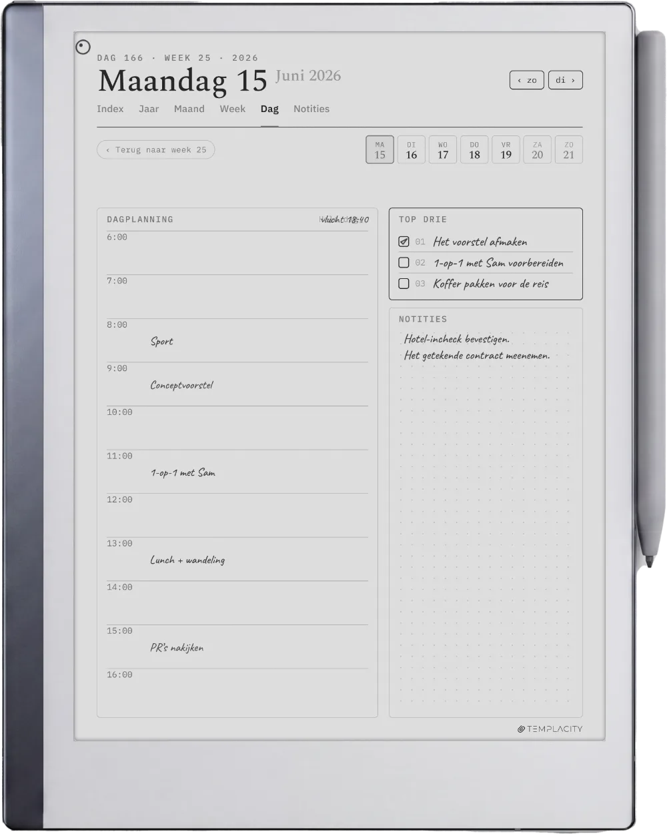Select day DO 18 in week strip
This screenshot has height=834, width=667.
(474, 149)
